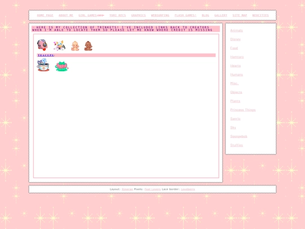Open the BLOG nav link
This screenshot has height=229, width=305.
pyautogui.click(x=206, y=15)
